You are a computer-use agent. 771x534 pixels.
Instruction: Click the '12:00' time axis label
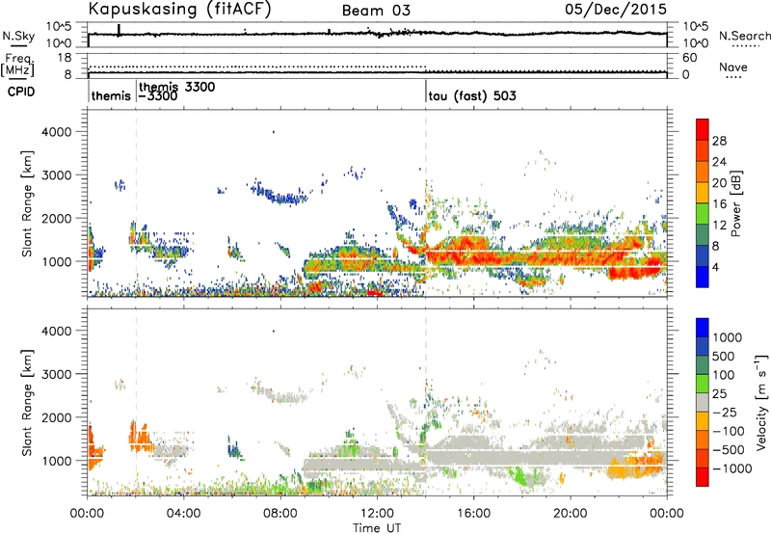tap(377, 514)
